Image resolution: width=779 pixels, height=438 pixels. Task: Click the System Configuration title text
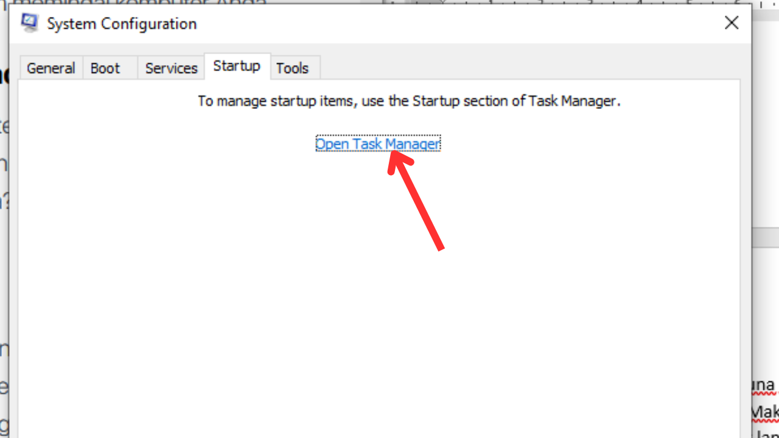click(122, 24)
